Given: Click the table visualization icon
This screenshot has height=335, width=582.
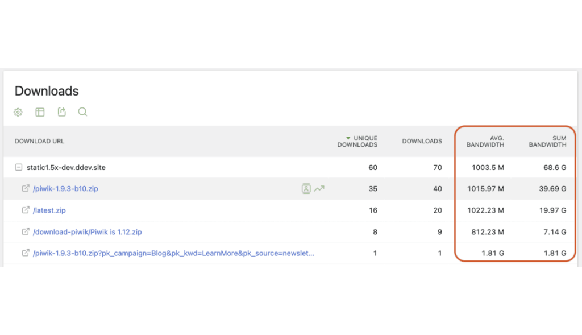Looking at the screenshot, I should [40, 112].
